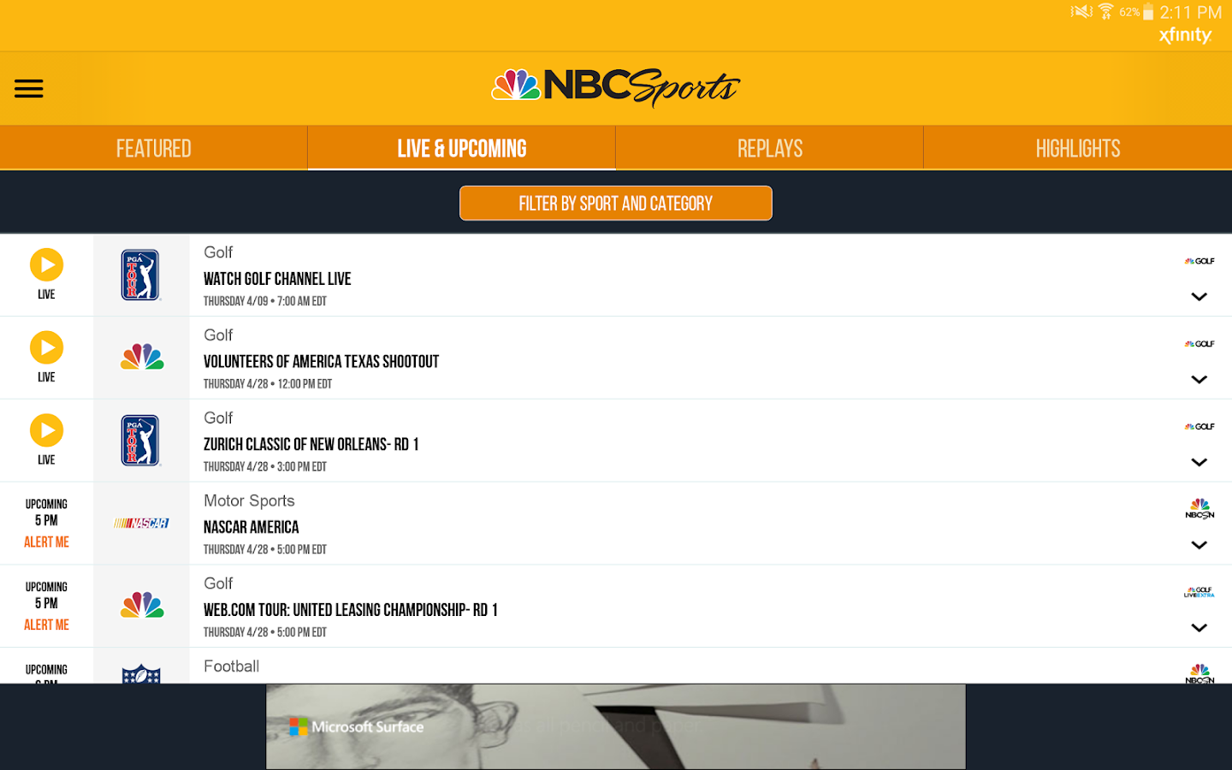The image size is (1232, 770).
Task: Open PGA Tour logo for Zurich Classic row
Action: [x=141, y=440]
